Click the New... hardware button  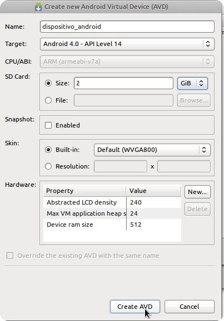(x=197, y=192)
